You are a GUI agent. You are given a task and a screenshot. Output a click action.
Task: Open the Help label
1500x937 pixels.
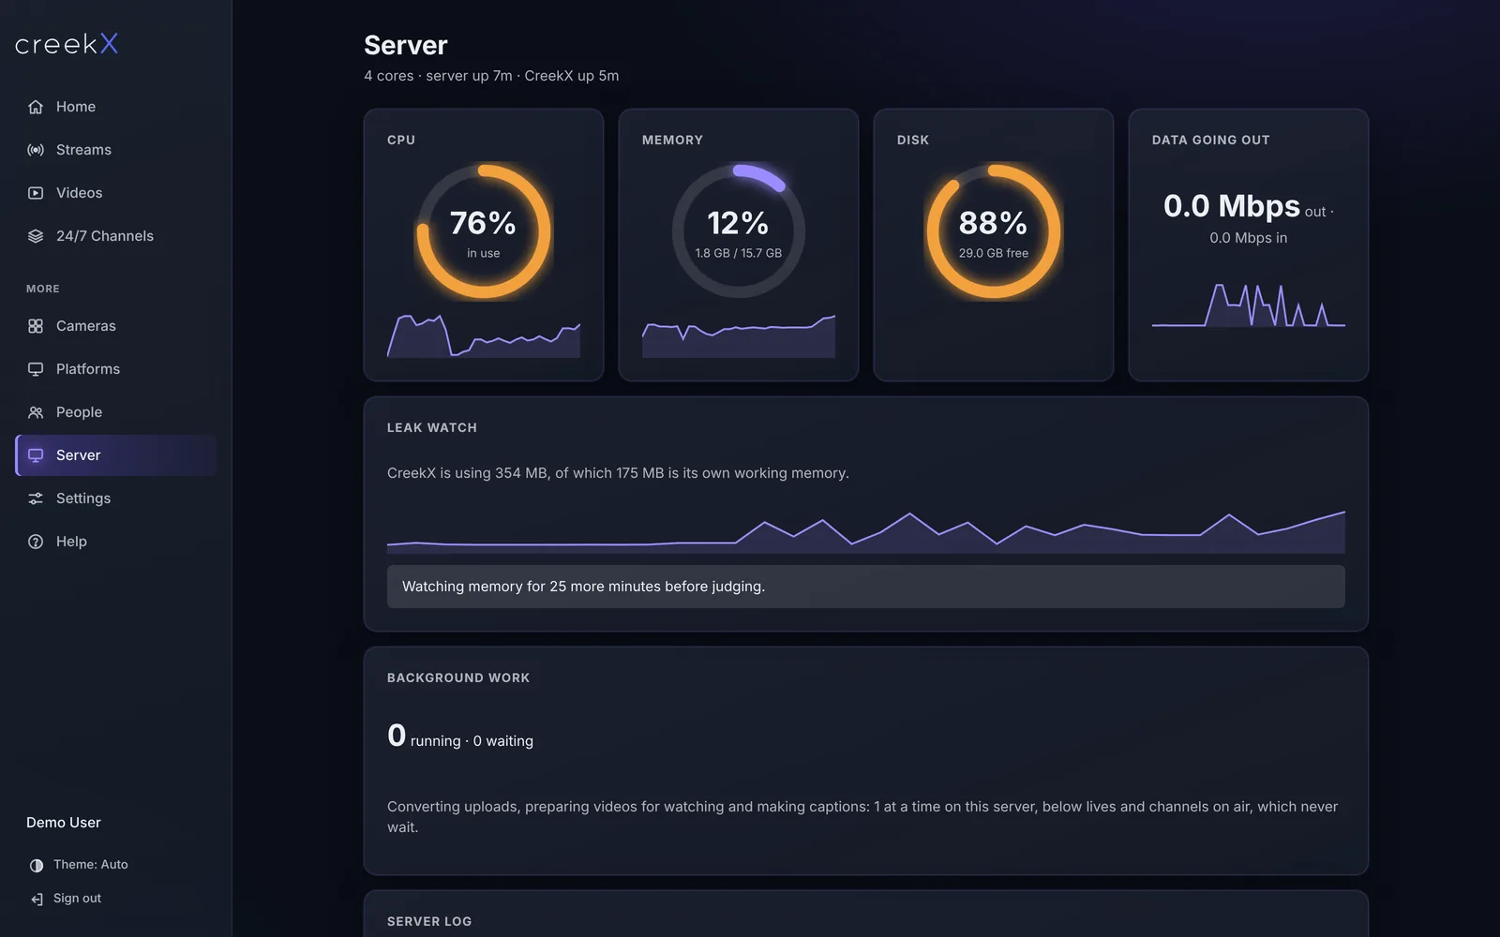coord(71,542)
